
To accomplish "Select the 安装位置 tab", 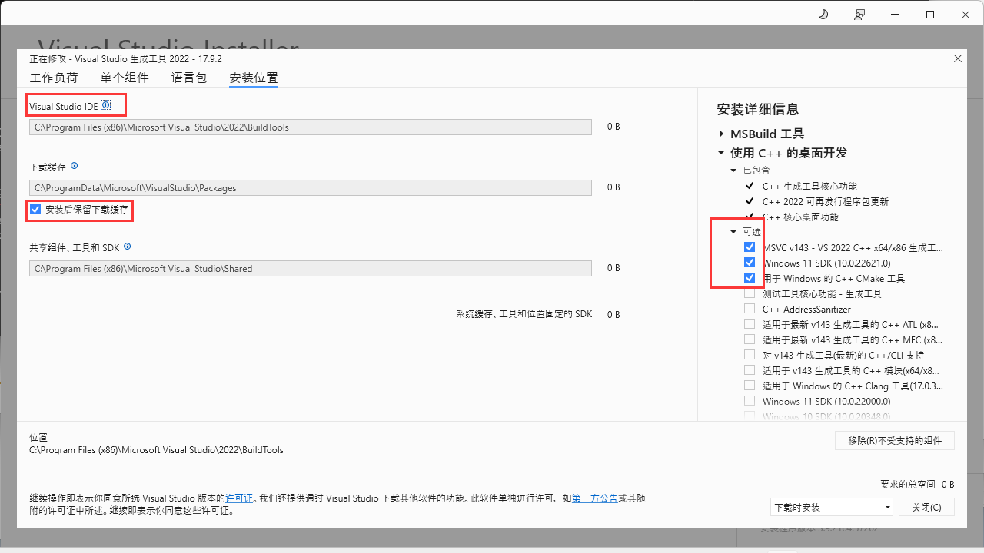I will 254,78.
